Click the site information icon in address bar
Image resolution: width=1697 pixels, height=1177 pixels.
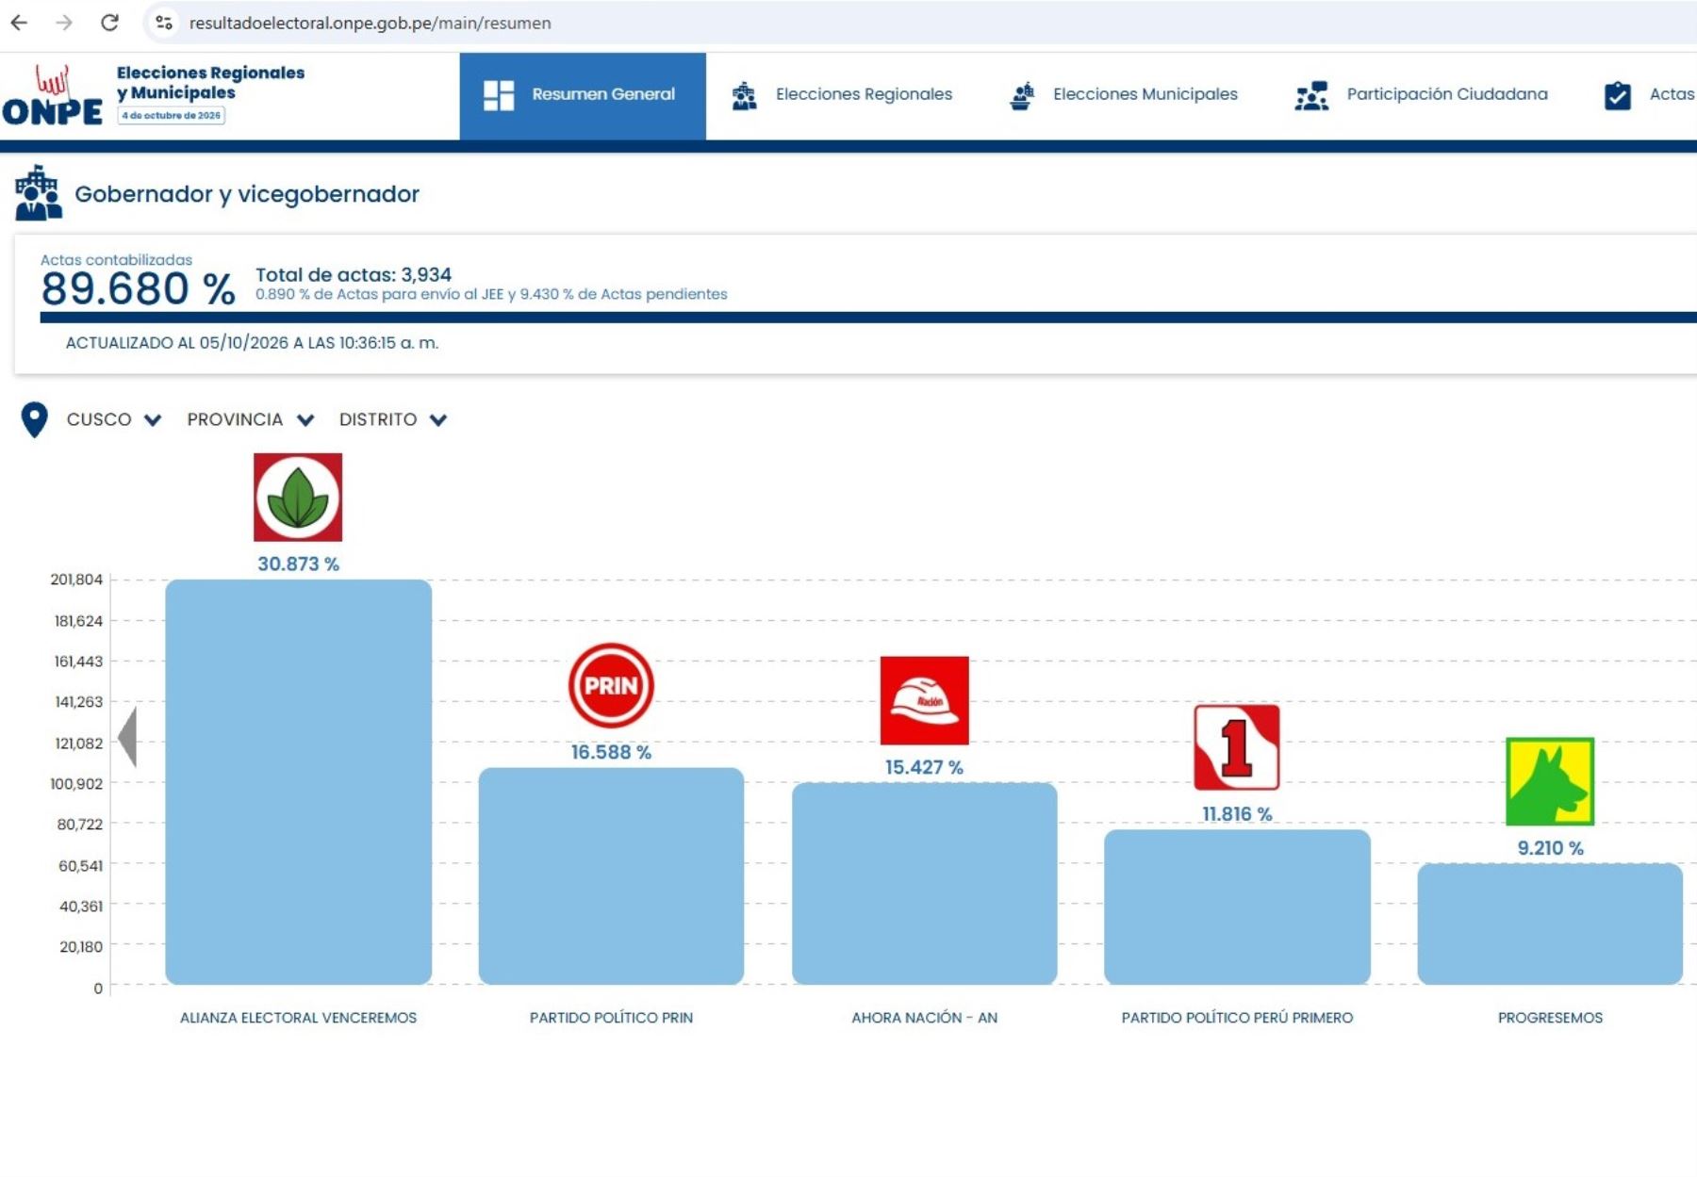coord(164,23)
